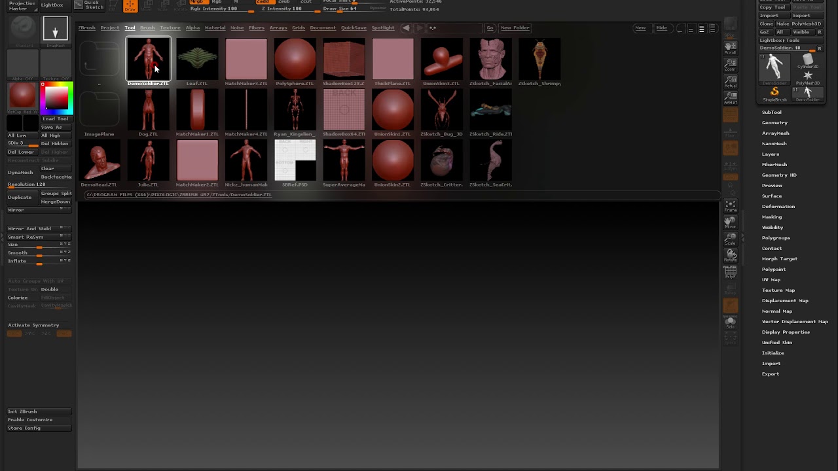Viewport: 838px width, 471px height.
Task: Open the Texture Off slot
Action: [x=56, y=63]
